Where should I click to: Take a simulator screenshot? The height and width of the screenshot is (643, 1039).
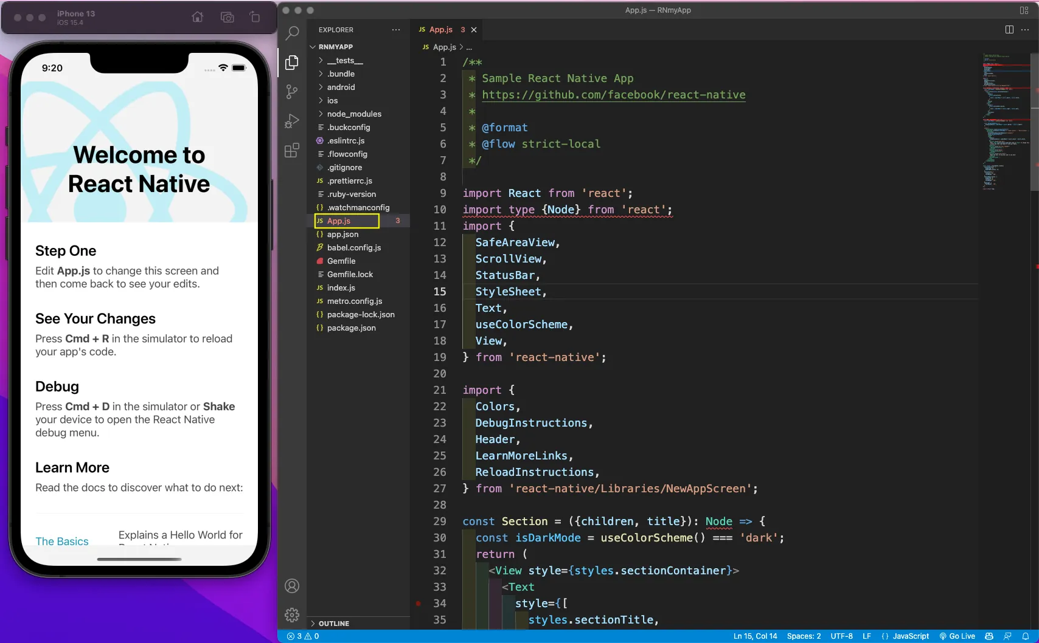[228, 18]
